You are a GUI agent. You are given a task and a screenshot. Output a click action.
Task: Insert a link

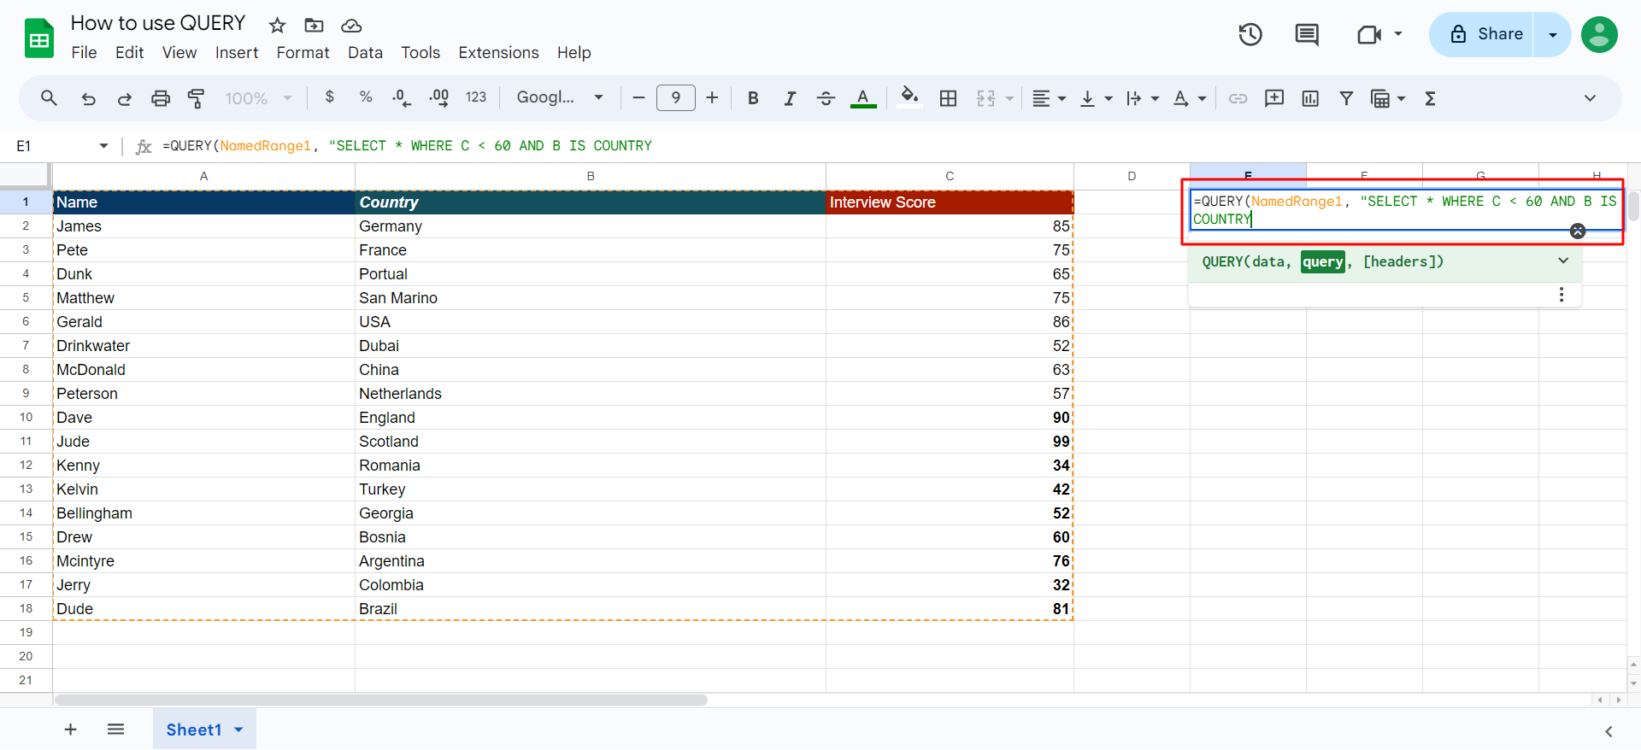tap(1238, 98)
